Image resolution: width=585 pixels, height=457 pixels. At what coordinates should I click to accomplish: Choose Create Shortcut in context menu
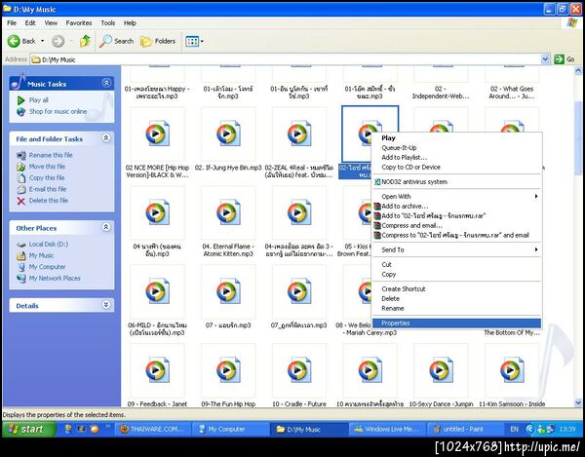pos(456,288)
